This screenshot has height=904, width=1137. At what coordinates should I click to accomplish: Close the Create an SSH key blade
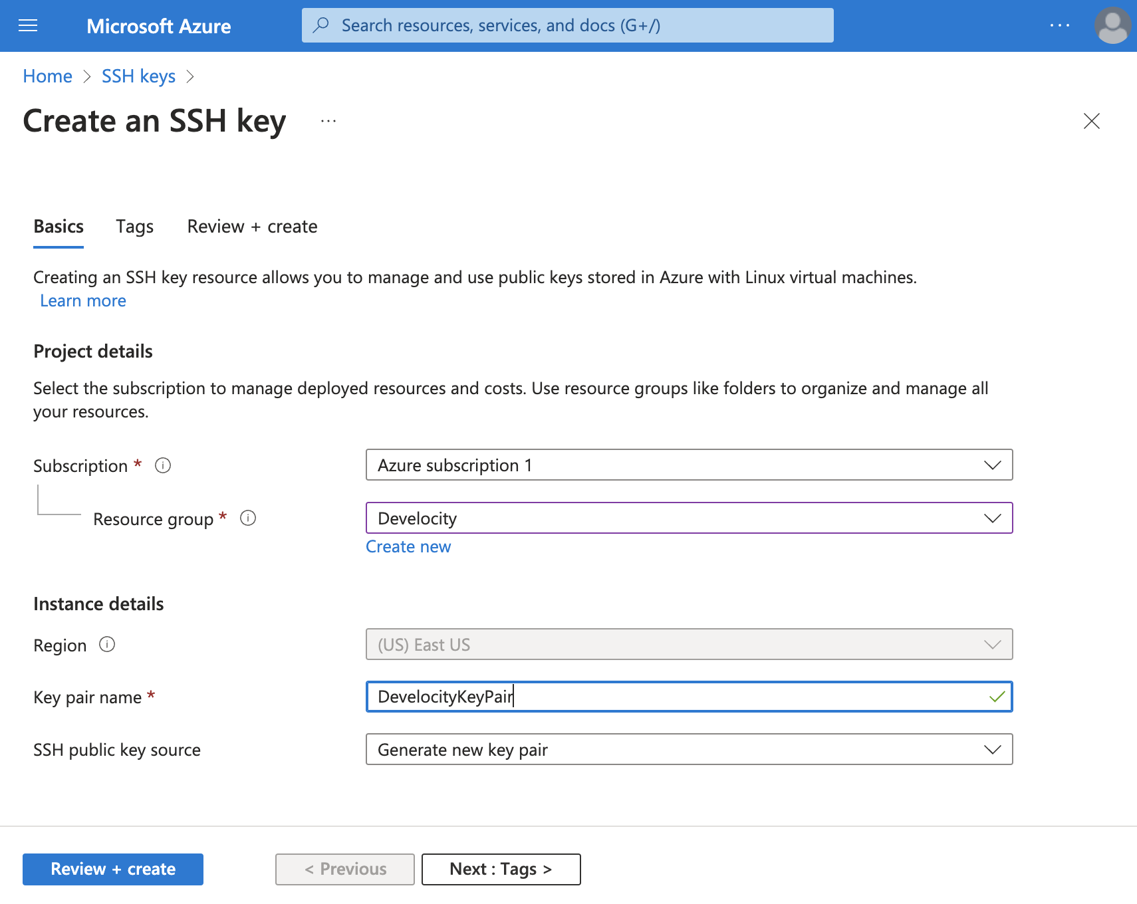coord(1091,121)
